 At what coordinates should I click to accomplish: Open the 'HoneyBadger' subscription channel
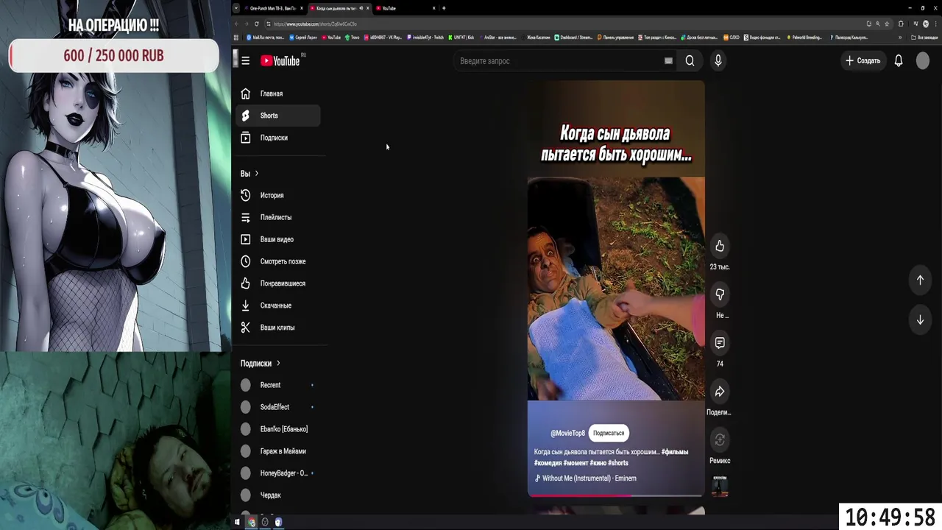[278, 473]
